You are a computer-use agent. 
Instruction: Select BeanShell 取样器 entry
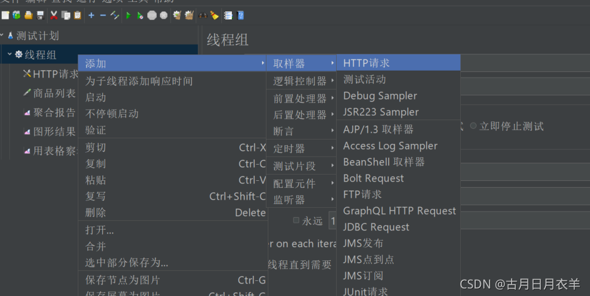point(399,162)
